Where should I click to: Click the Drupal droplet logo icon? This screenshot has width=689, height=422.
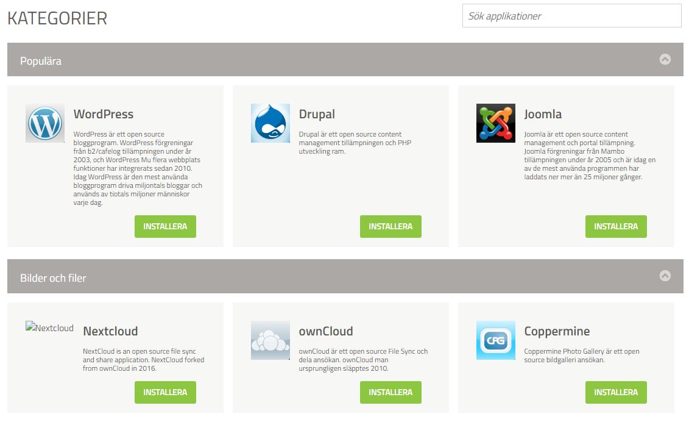(270, 123)
